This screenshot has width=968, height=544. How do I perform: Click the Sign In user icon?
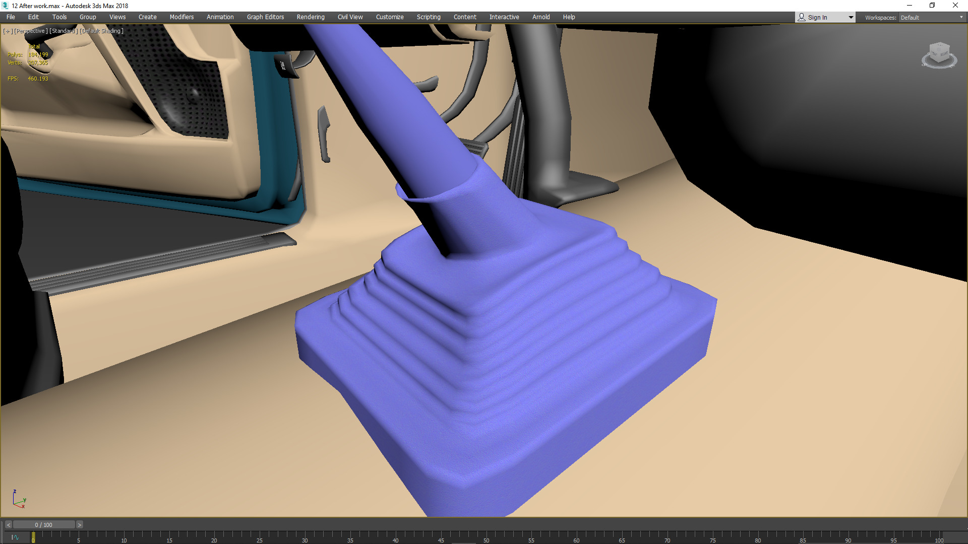(x=802, y=17)
